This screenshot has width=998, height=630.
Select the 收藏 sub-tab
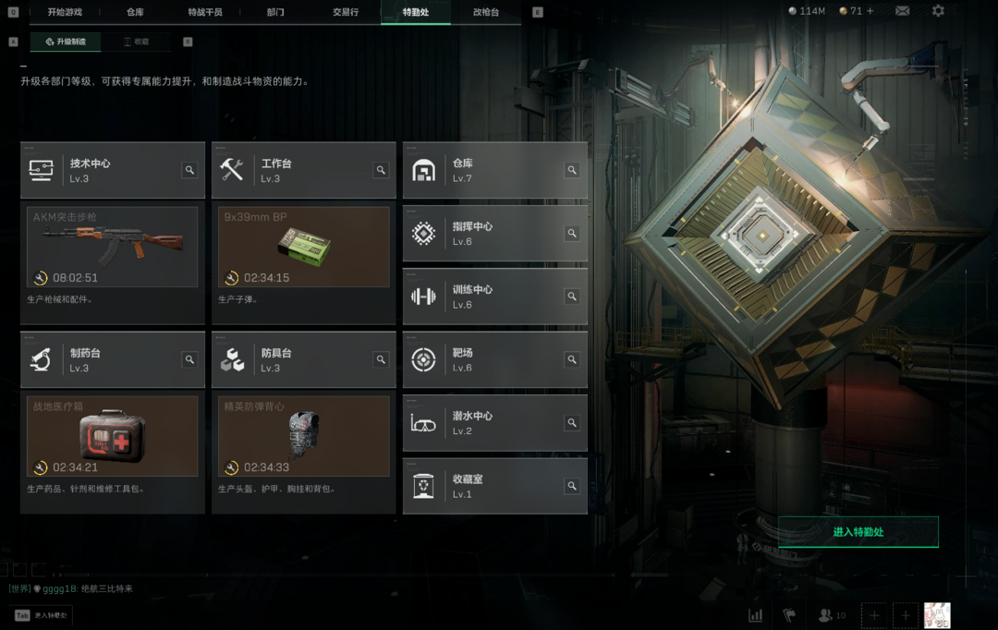coord(136,42)
